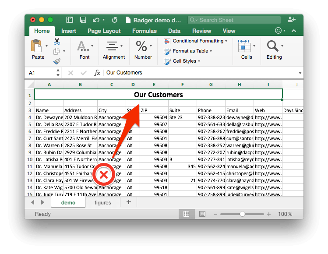Switch to the figures sheet tab
Image resolution: width=328 pixels, height=254 pixels.
pos(103,202)
